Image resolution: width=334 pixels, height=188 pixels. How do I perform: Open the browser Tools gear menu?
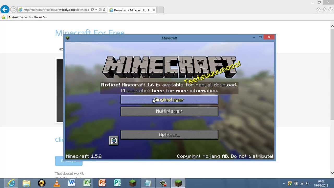coord(330,10)
